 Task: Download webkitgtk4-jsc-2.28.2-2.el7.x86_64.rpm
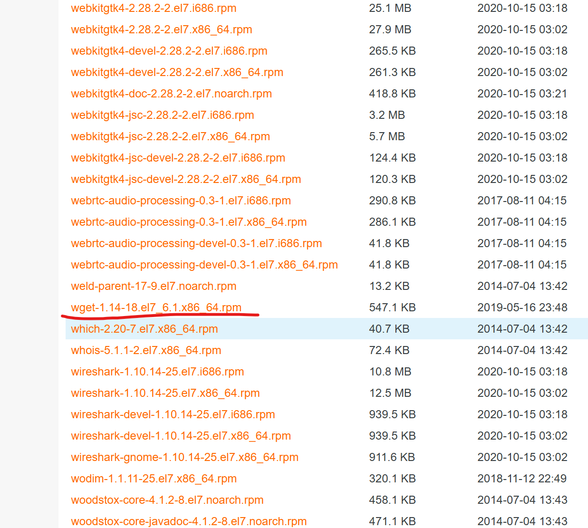click(170, 136)
